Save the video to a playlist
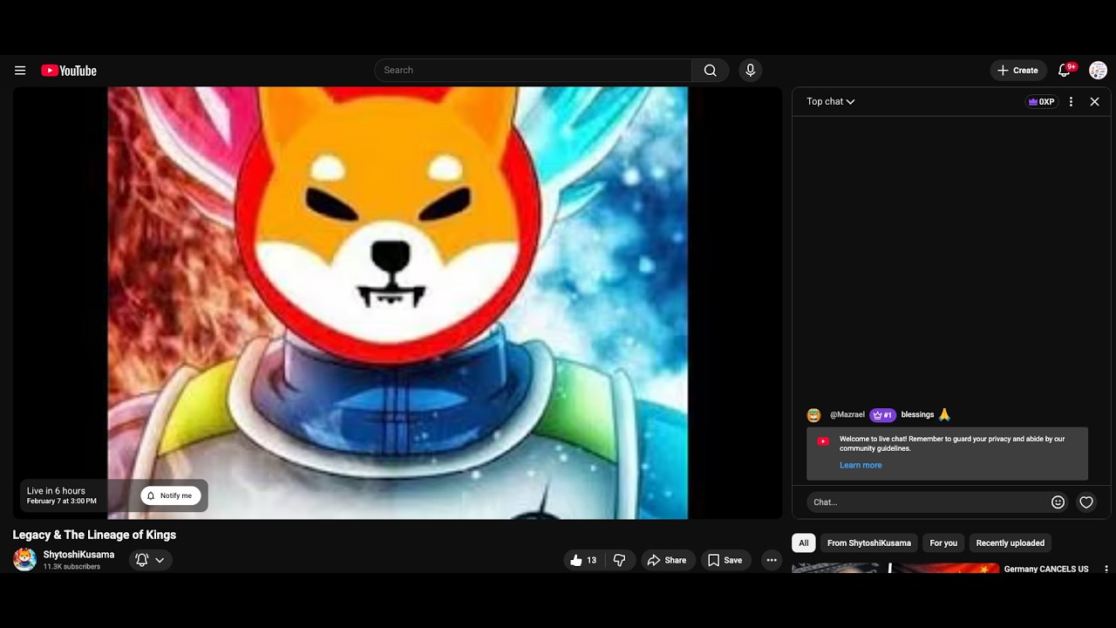Viewport: 1116px width, 628px height. point(725,560)
